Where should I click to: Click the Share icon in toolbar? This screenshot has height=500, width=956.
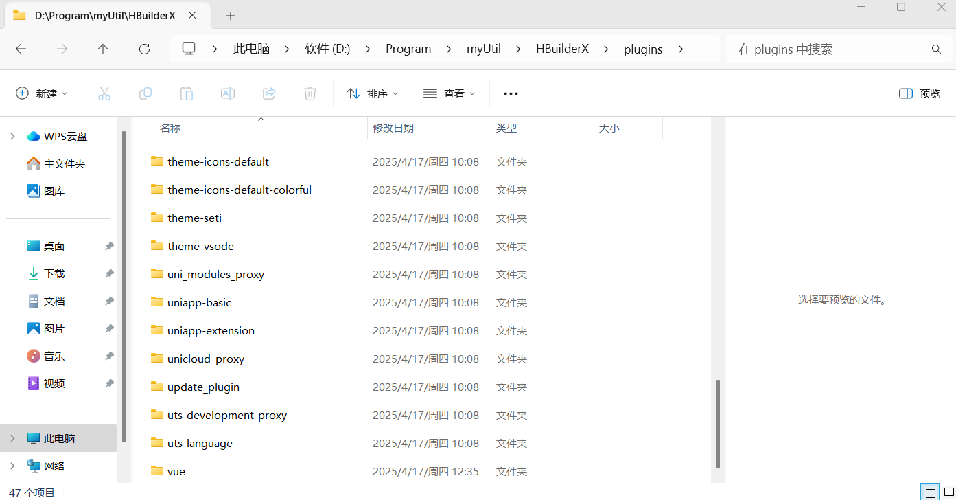click(x=269, y=93)
